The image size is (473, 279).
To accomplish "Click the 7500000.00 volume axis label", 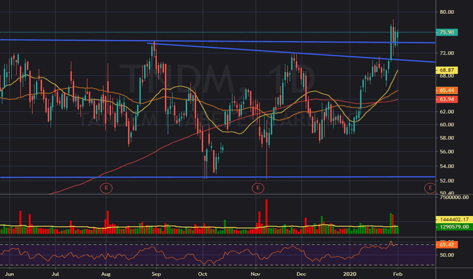I will point(454,197).
